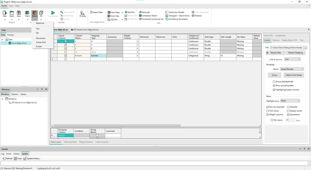Collapse the Windows tree node
The width and height of the screenshot is (311, 170).
coord(2,99)
